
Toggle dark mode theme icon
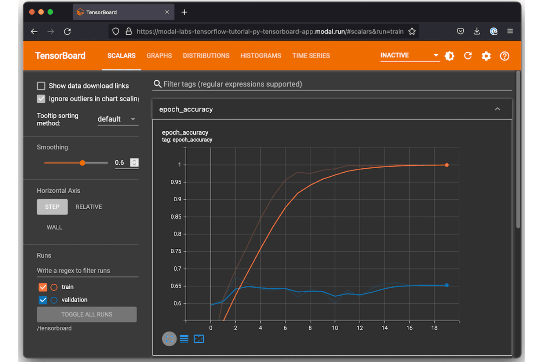tap(449, 56)
